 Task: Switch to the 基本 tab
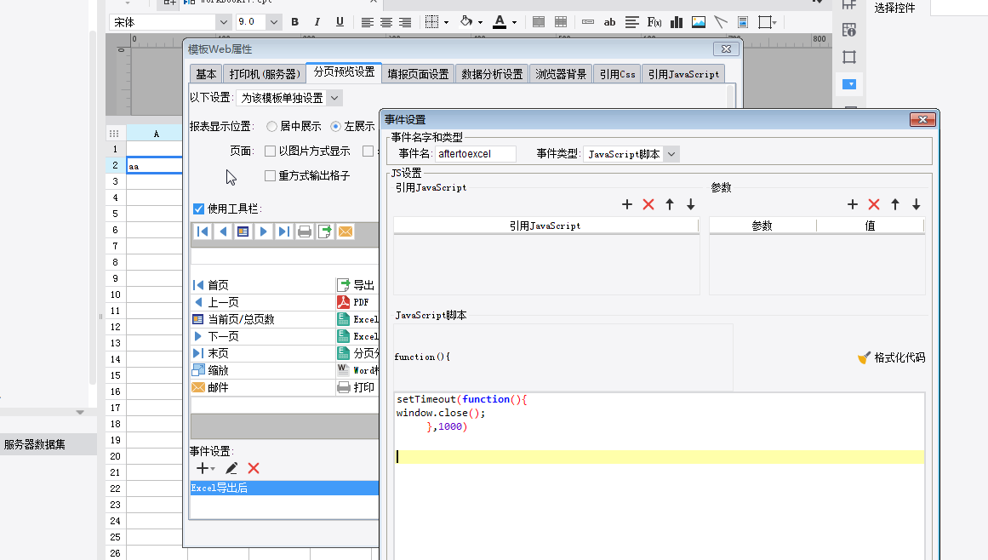coord(206,74)
